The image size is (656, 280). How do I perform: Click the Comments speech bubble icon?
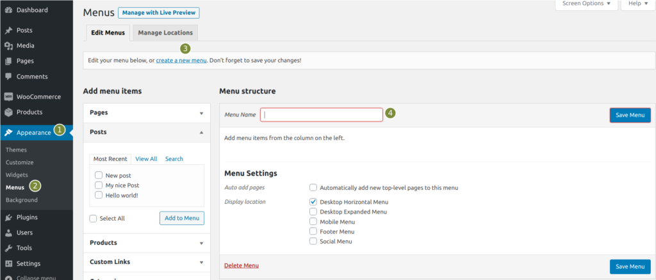(x=8, y=76)
